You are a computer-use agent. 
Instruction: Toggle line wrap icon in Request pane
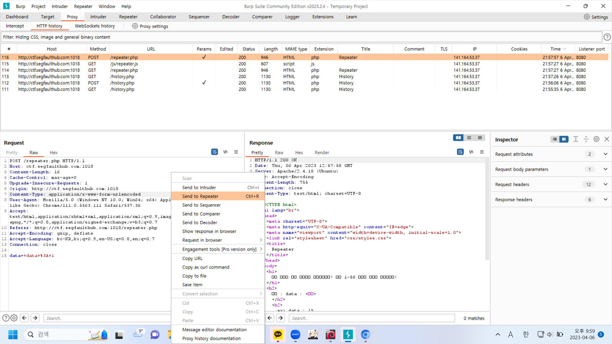(215, 152)
